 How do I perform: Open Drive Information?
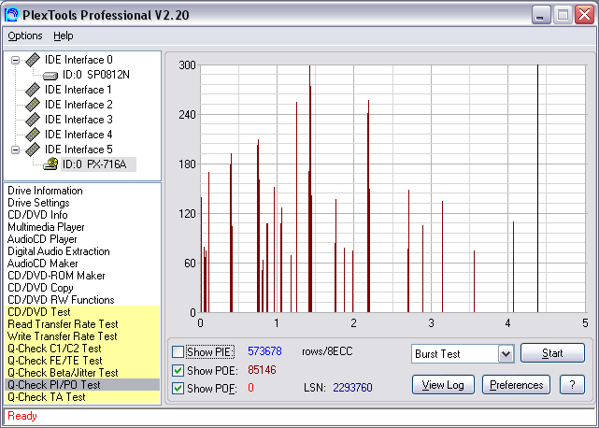tap(45, 191)
